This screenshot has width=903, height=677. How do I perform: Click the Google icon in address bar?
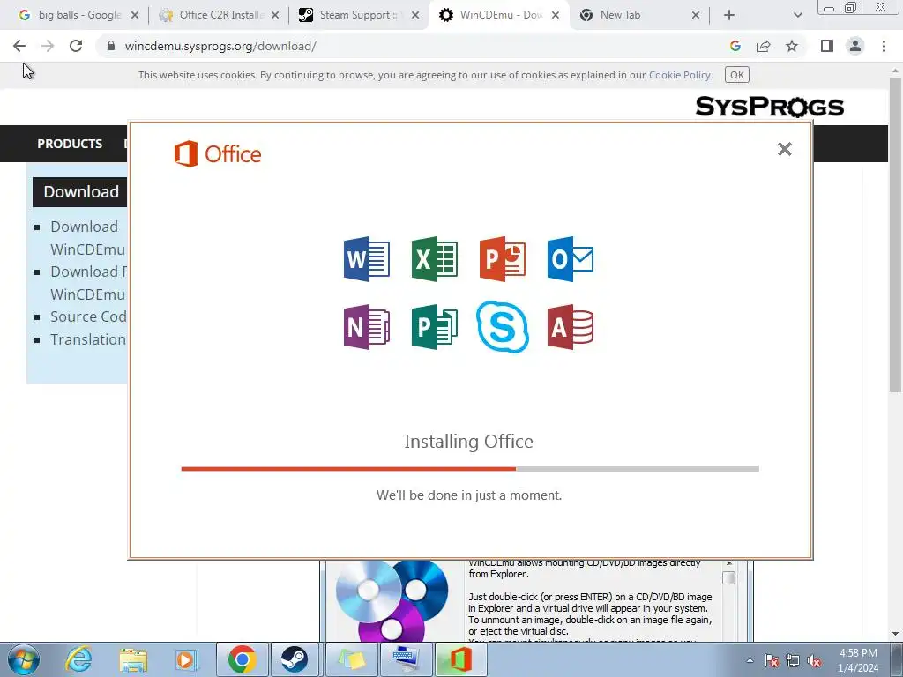[735, 46]
